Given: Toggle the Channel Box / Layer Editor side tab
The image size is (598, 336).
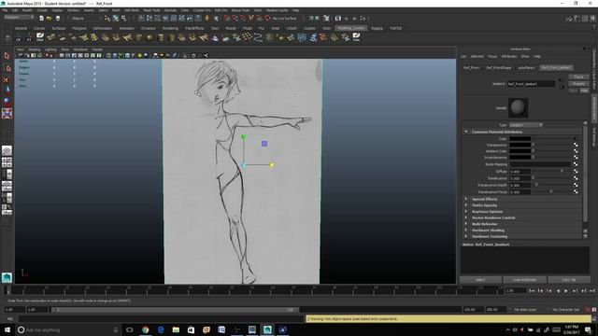Looking at the screenshot, I should point(594,69).
